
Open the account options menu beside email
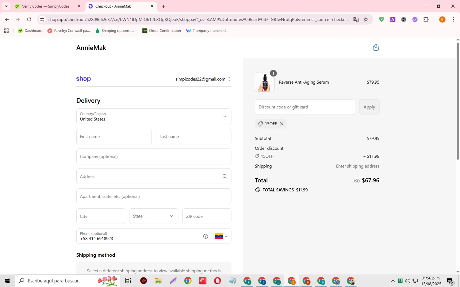[229, 79]
